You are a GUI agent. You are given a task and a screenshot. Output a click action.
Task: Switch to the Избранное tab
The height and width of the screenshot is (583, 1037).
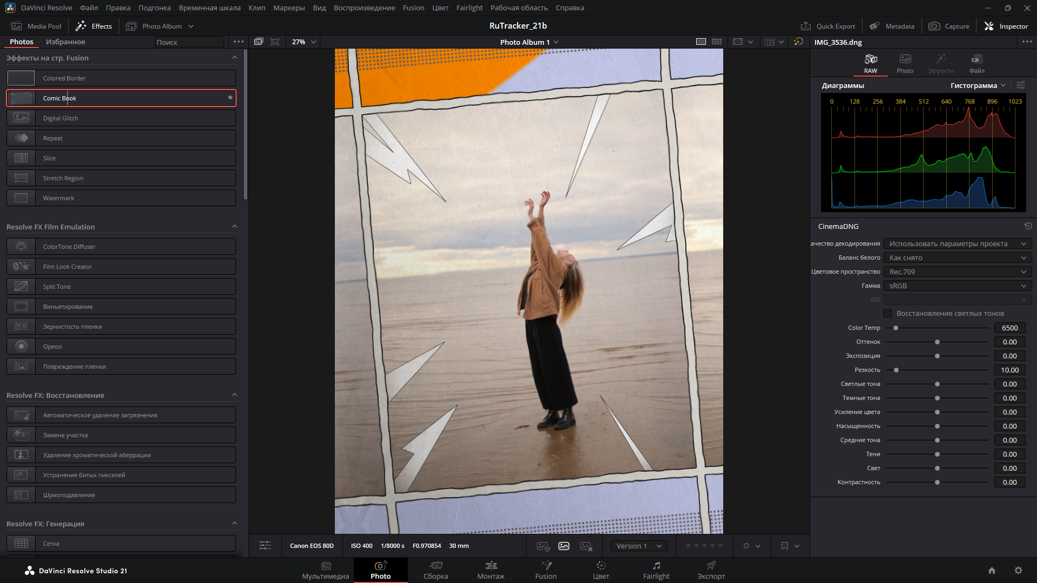point(65,42)
